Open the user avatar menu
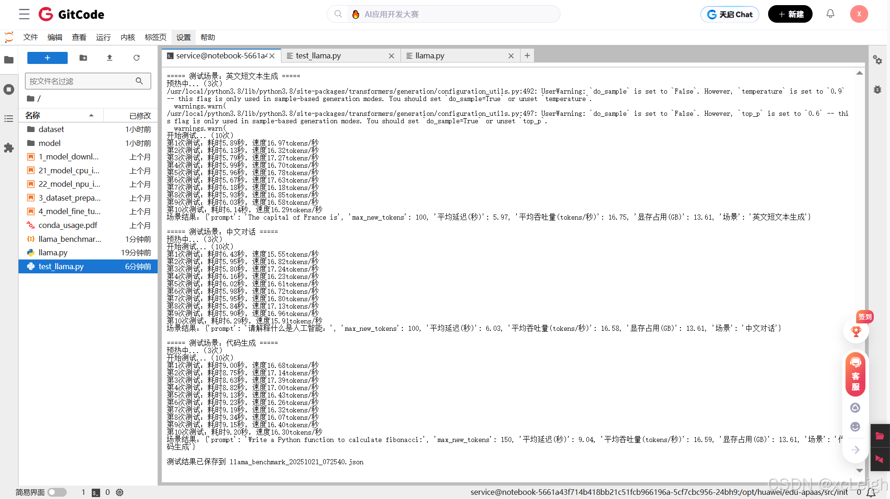The height and width of the screenshot is (499, 890). tap(858, 14)
